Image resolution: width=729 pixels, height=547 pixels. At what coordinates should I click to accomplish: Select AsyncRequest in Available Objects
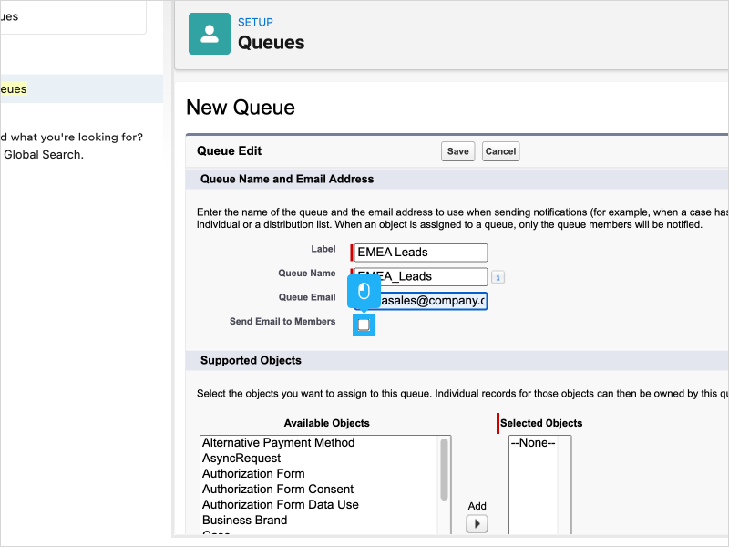[x=241, y=459]
